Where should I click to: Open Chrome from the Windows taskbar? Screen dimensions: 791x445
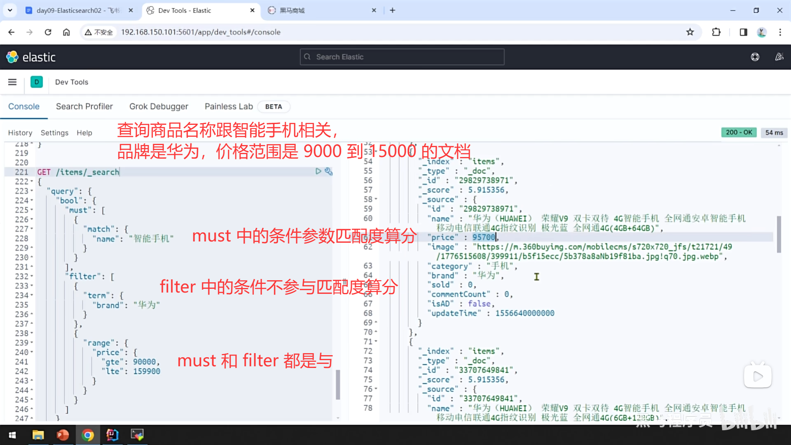(x=88, y=435)
